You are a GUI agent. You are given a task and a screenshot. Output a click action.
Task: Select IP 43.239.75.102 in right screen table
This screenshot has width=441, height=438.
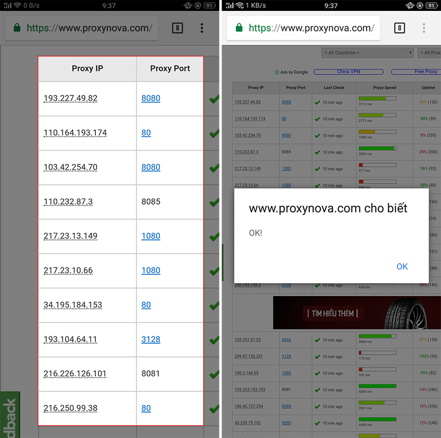click(248, 423)
